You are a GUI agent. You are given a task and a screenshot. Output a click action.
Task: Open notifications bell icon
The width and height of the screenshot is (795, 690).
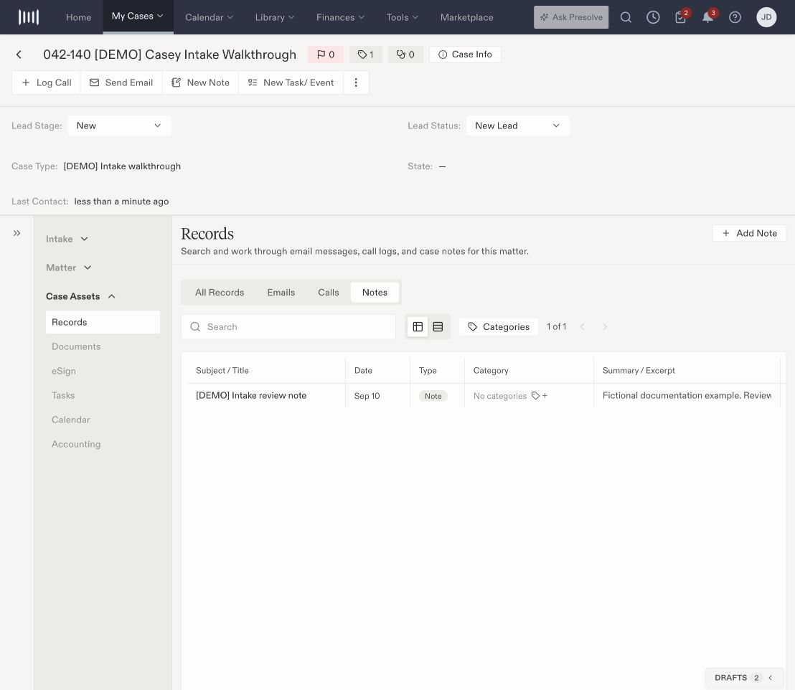pos(707,17)
